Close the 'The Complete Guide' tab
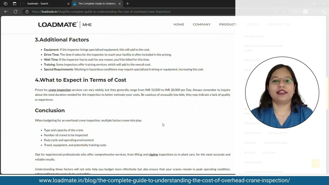Viewport: 329px width, 185px height. (x=120, y=4)
